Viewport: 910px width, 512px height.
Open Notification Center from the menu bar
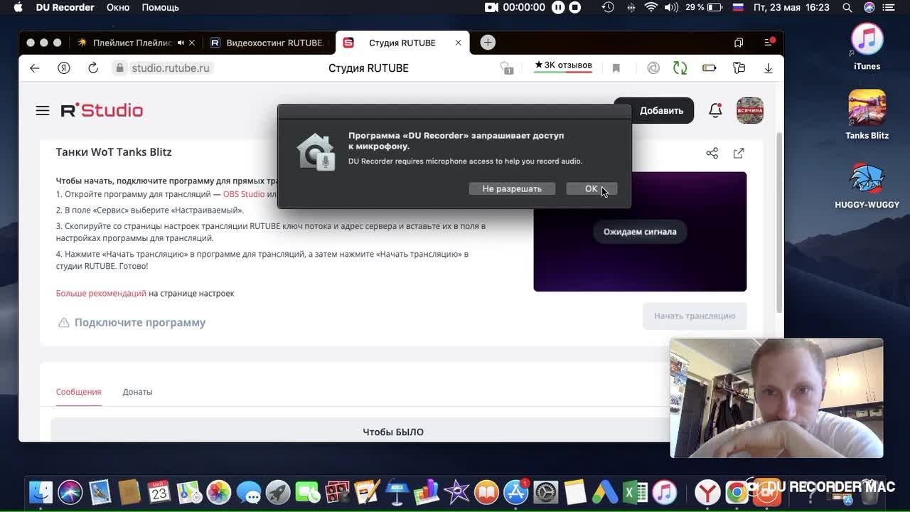coord(889,7)
